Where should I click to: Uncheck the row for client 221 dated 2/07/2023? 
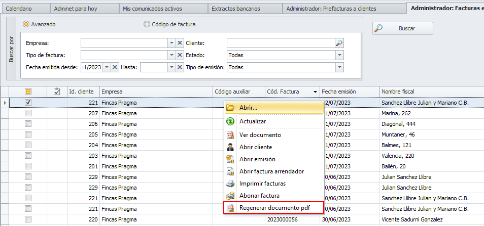point(28,103)
